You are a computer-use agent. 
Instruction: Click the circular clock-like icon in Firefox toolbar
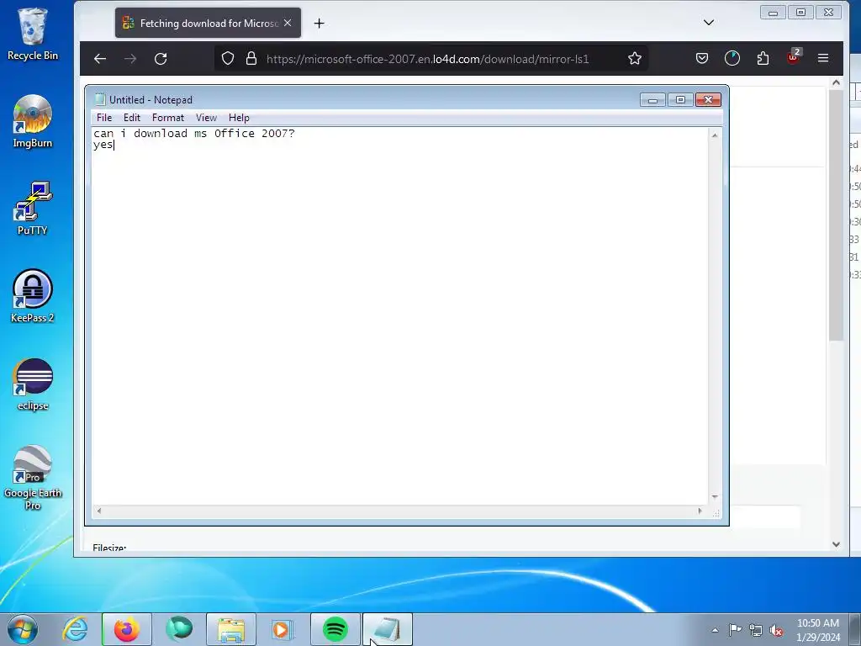click(732, 58)
